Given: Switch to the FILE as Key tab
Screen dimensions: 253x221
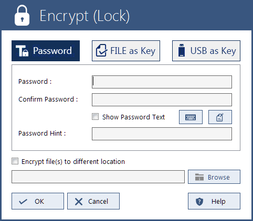Looking at the screenshot, I should click(x=126, y=51).
